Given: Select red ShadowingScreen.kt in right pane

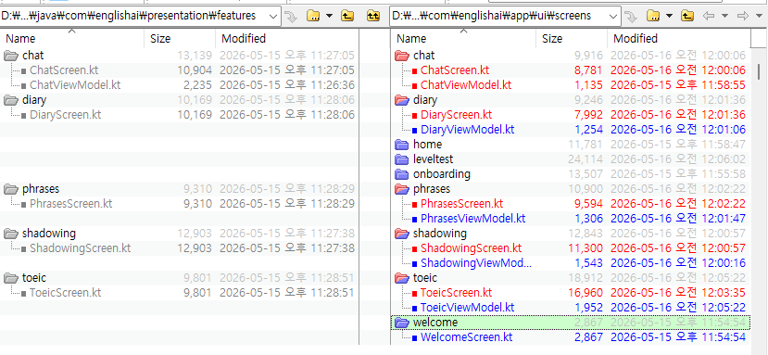Looking at the screenshot, I should pos(472,248).
